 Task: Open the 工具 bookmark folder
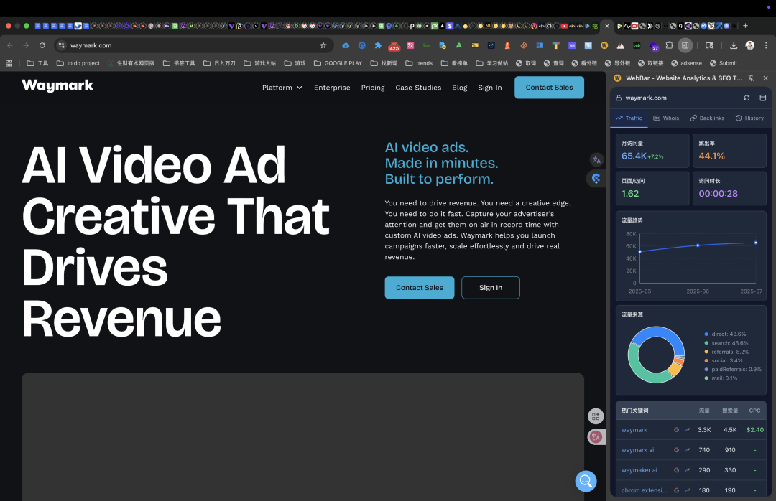(37, 63)
